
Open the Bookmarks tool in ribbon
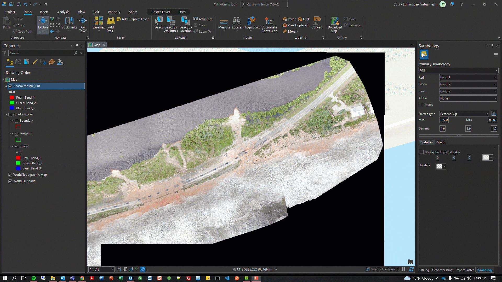69,21
